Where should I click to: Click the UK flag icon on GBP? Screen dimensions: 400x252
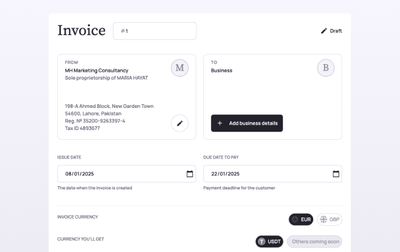tap(323, 220)
